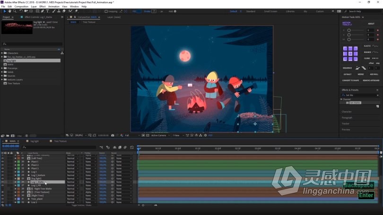Viewport: 383px width, 215px height.
Task: Enable the Snapping checkbox
Action: point(106,11)
